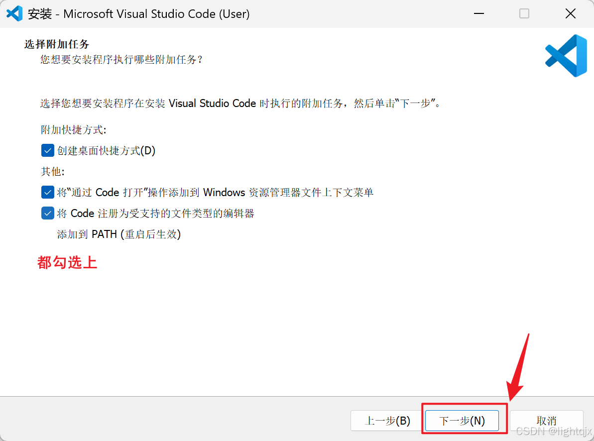The width and height of the screenshot is (594, 441).
Task: Proceed with the 下一步(N) button
Action: click(462, 421)
